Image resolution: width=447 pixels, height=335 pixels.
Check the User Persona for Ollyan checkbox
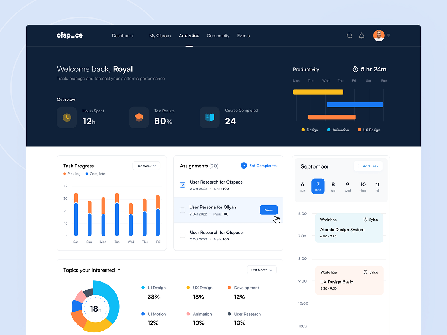coord(183,210)
